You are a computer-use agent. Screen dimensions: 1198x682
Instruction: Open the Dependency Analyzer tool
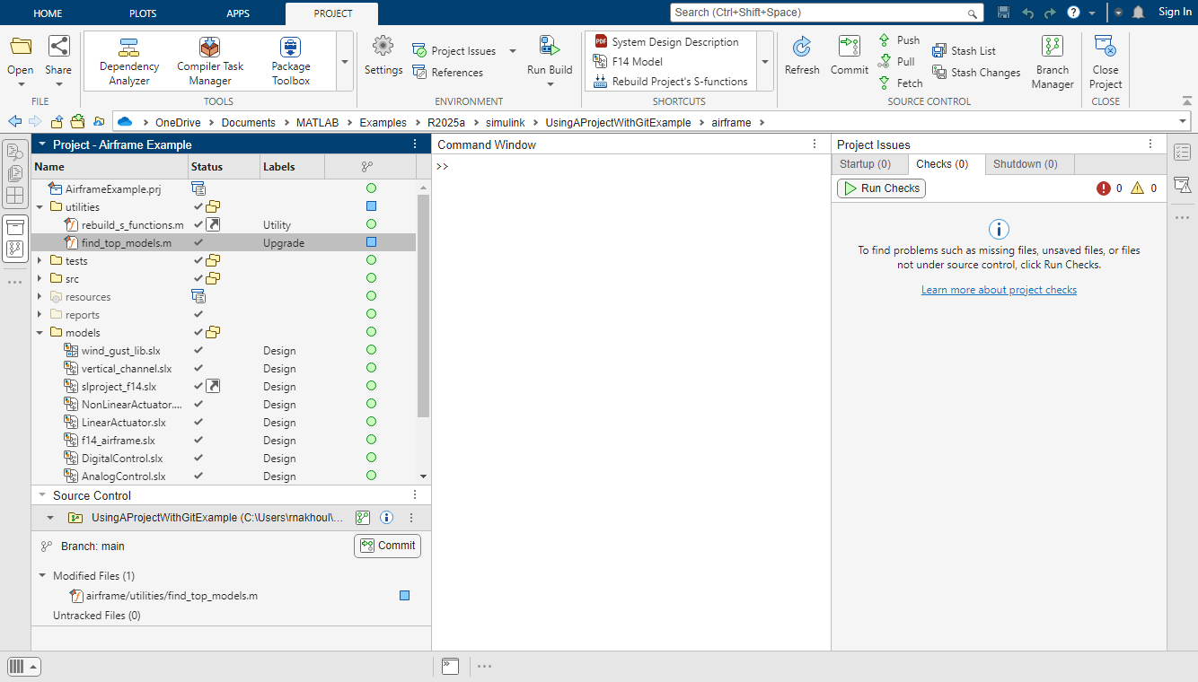pyautogui.click(x=128, y=60)
